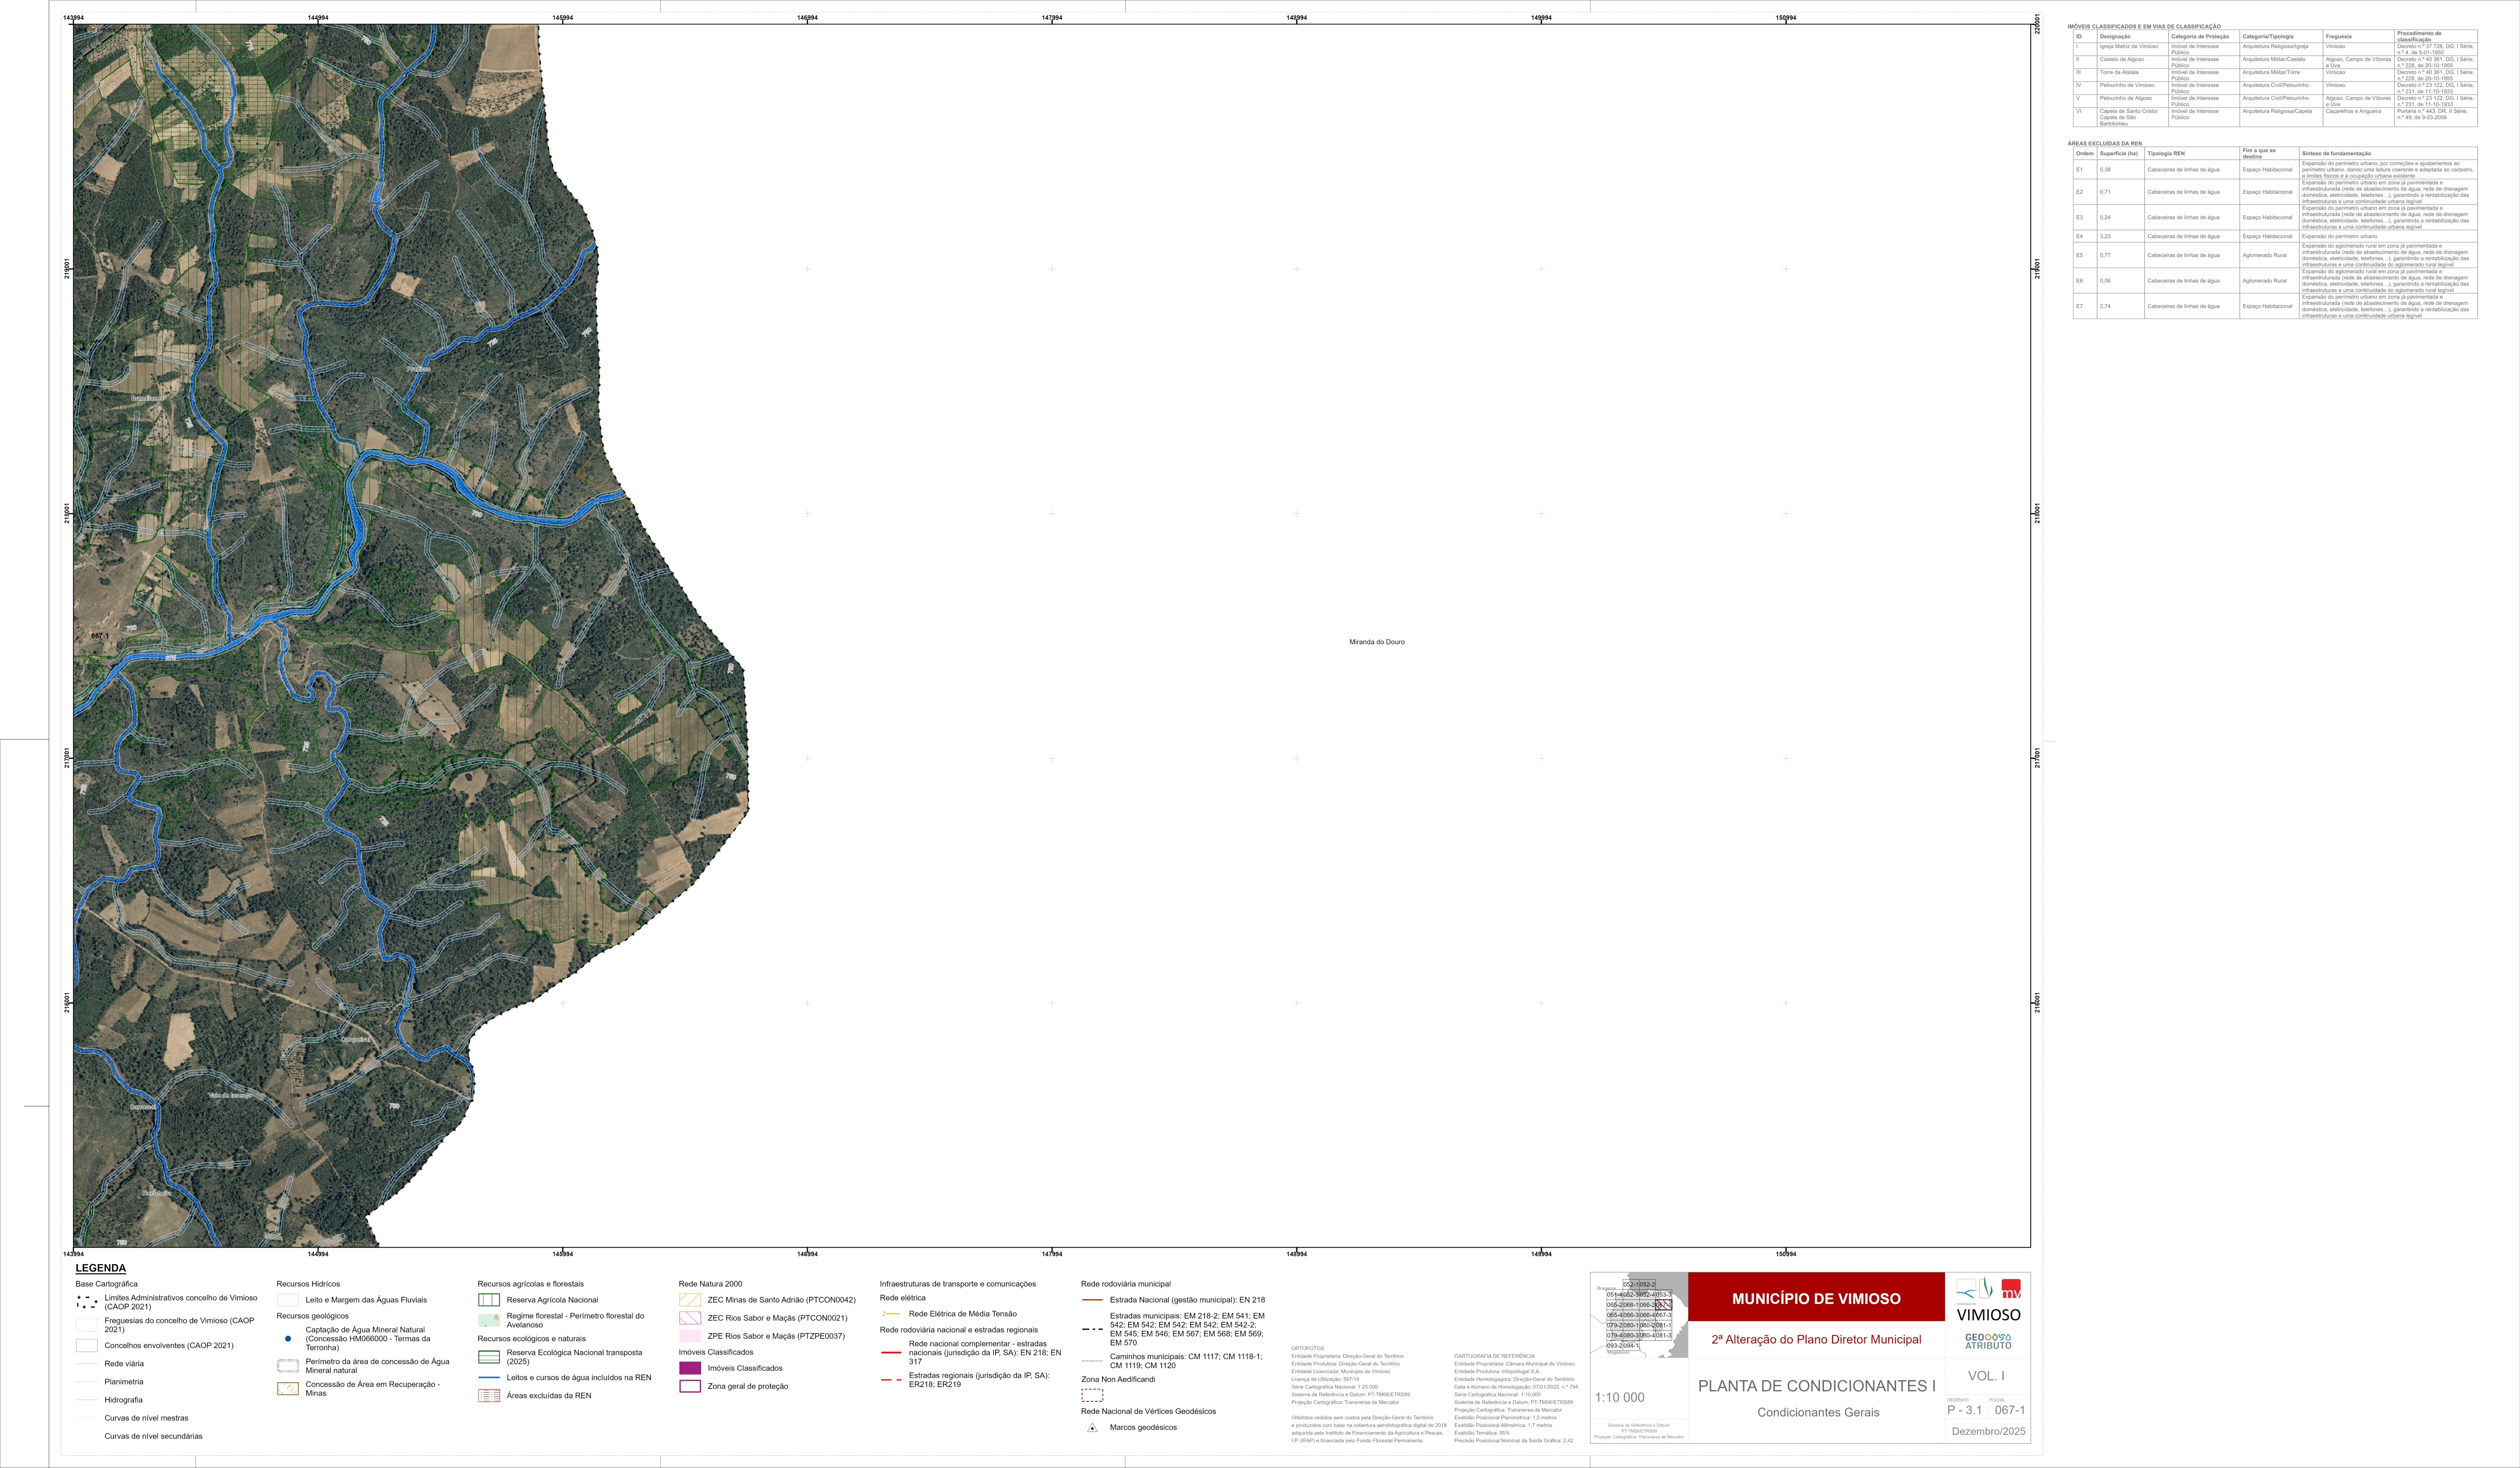Click the Concessão de Área em Recuperação symbol

click(x=288, y=1388)
